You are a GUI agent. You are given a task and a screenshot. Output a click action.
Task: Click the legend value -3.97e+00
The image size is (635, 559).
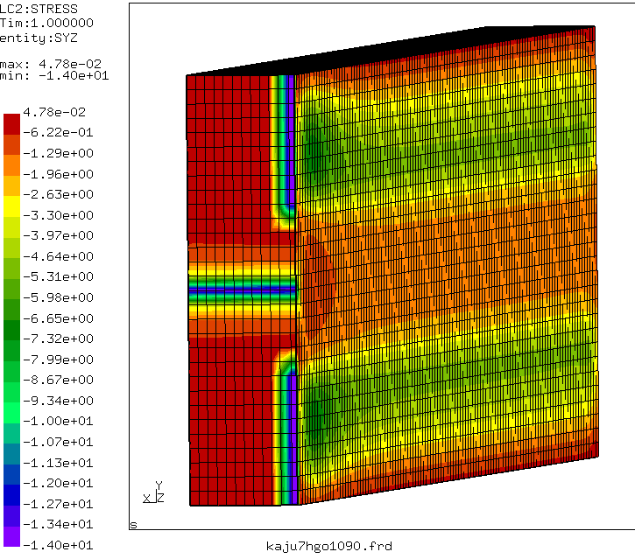[58, 235]
